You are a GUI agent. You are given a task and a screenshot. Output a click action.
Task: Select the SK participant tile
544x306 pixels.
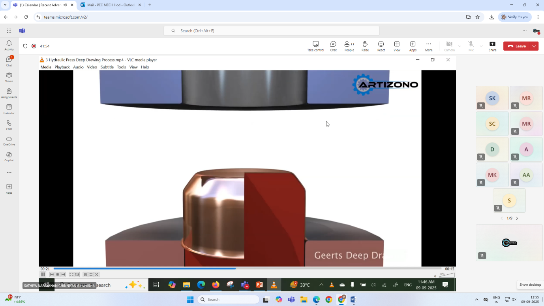492,98
